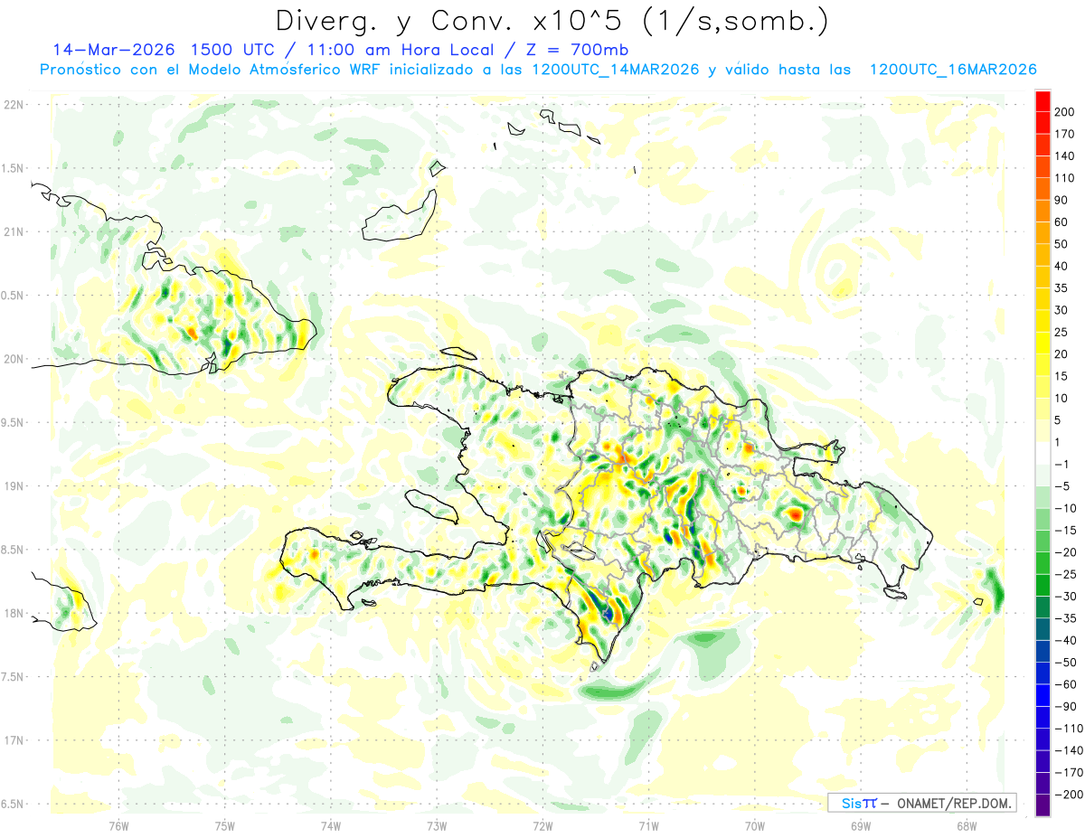
Task: Select the "17N" latitude axis label
Action: [x=14, y=740]
